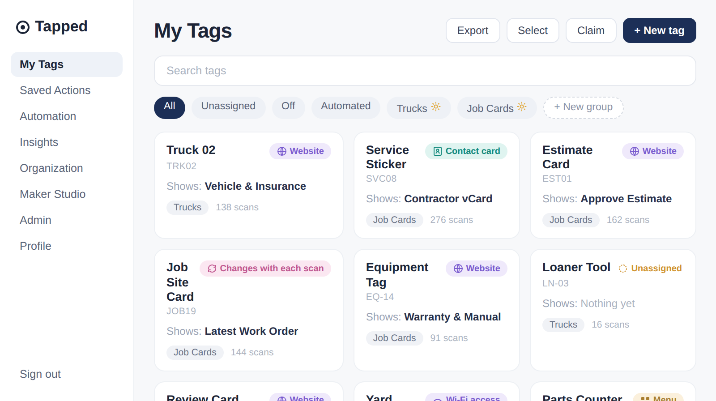Image resolution: width=716 pixels, height=401 pixels.
Task: Click the contact card icon on Service Sticker
Action: click(438, 151)
